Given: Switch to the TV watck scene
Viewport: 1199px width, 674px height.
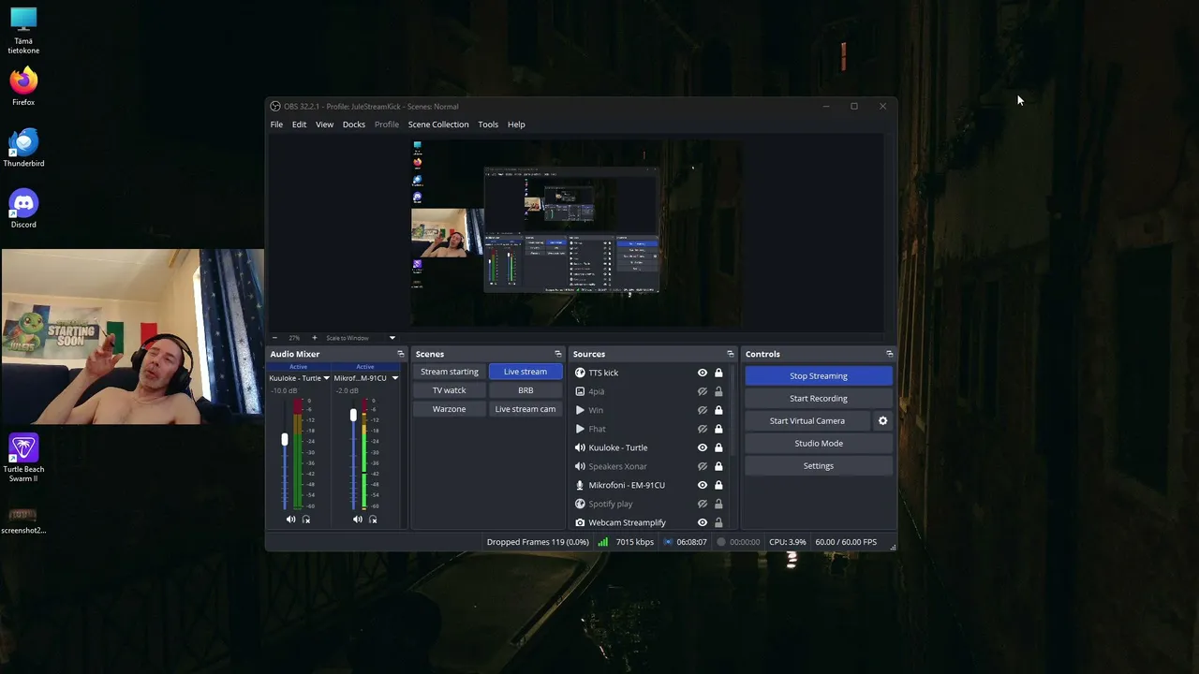Looking at the screenshot, I should [x=449, y=390].
